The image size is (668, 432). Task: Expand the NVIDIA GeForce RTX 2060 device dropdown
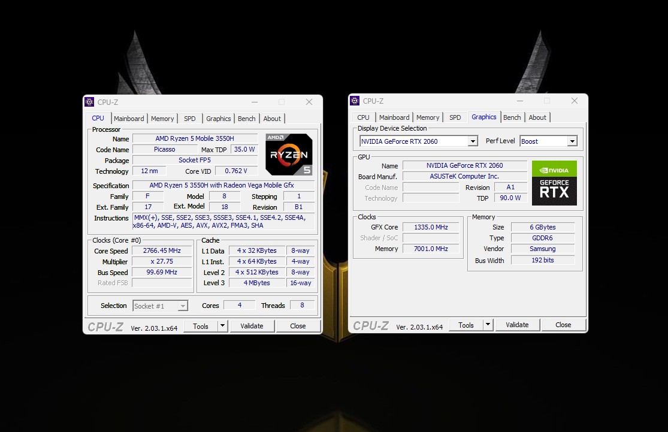point(473,141)
